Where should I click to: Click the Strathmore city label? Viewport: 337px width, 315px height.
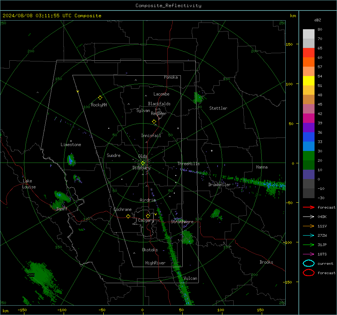point(182,222)
